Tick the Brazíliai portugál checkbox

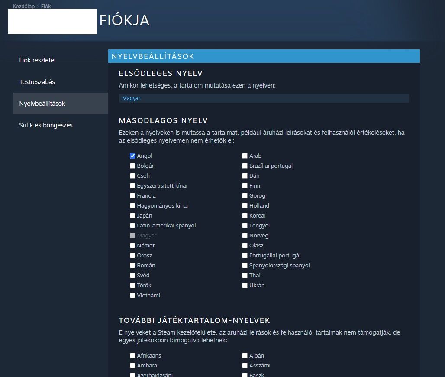click(245, 166)
